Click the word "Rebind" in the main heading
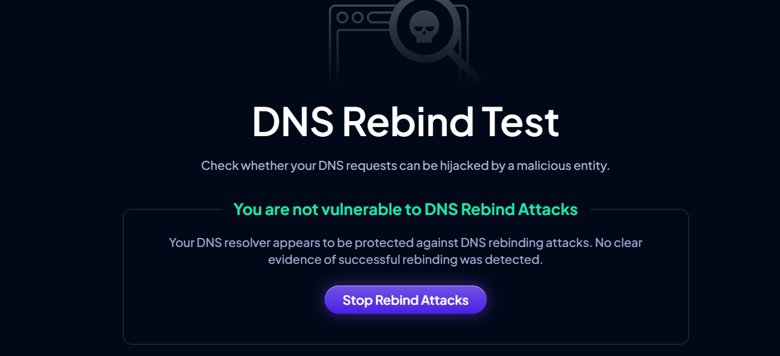780x356 pixels. click(409, 122)
